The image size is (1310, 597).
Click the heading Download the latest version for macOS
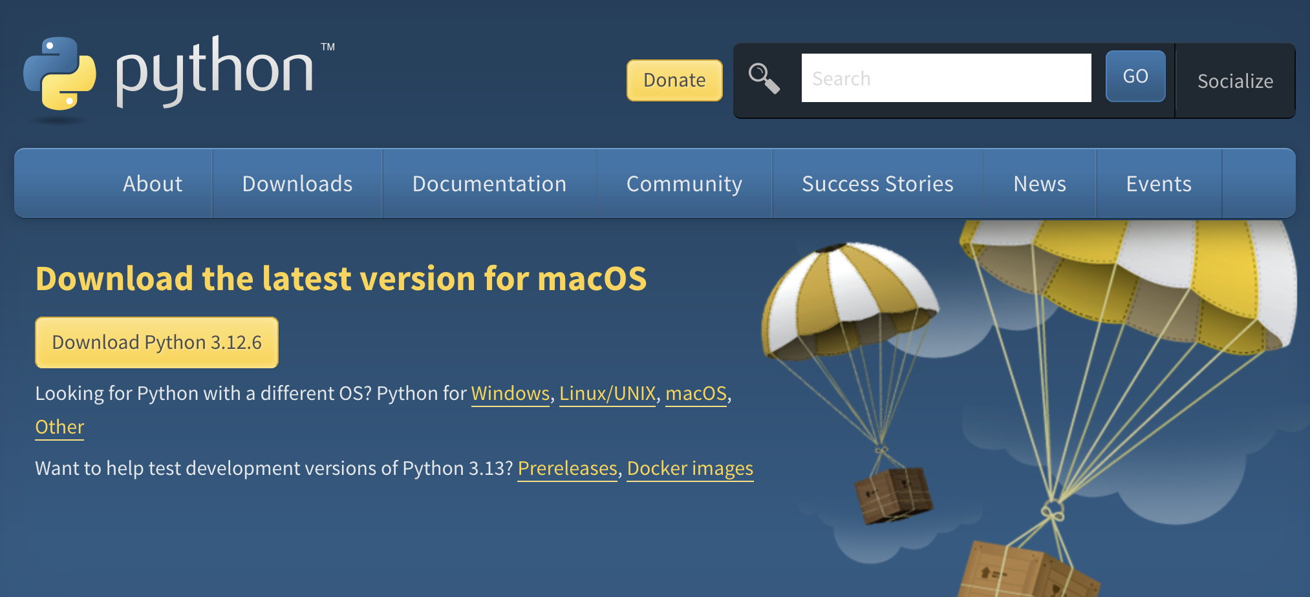341,278
